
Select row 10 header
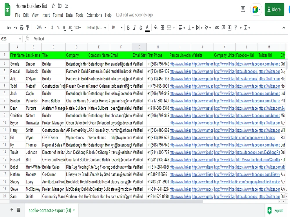click(x=5, y=123)
